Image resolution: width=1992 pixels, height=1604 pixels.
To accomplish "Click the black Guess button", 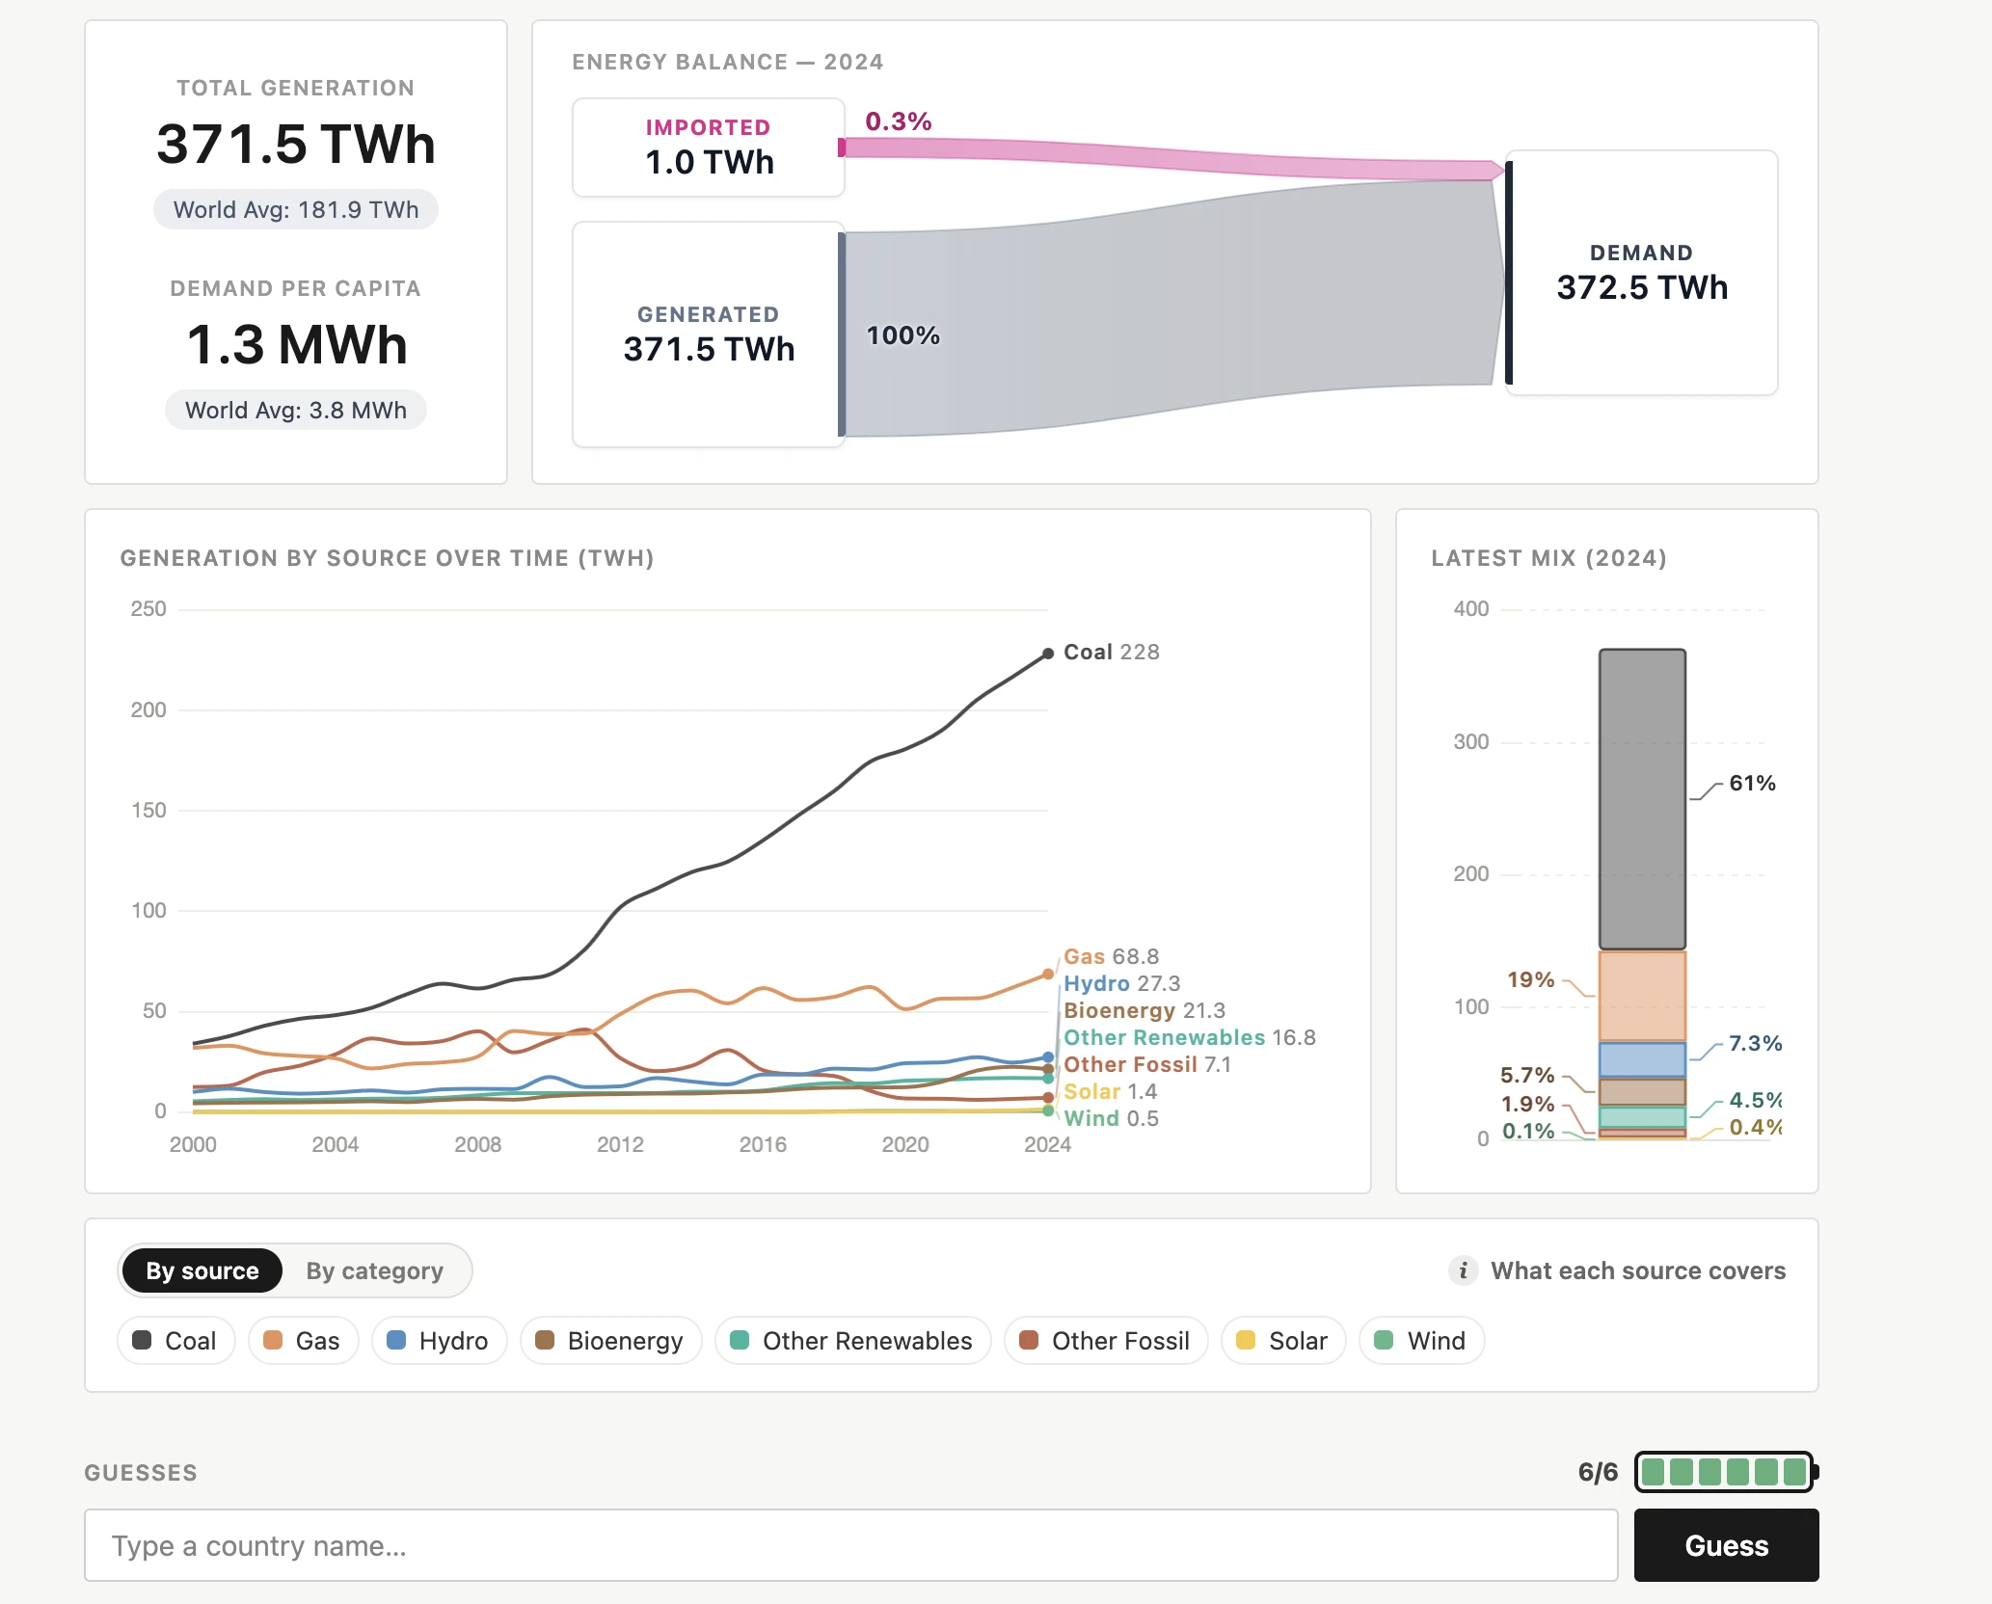I will tap(1726, 1545).
